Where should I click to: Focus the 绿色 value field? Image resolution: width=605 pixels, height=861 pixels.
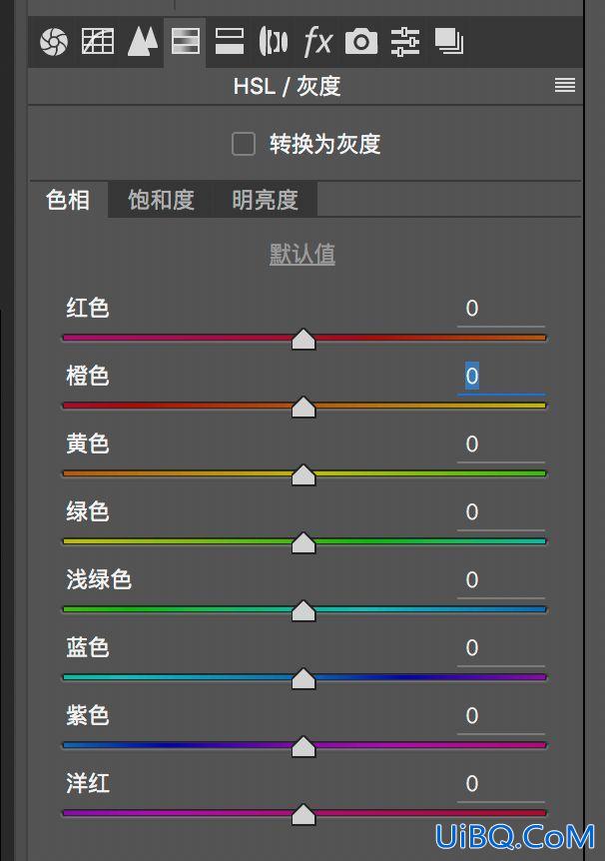501,512
